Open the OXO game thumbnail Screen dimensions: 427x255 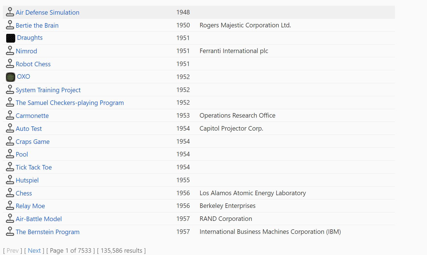point(11,77)
